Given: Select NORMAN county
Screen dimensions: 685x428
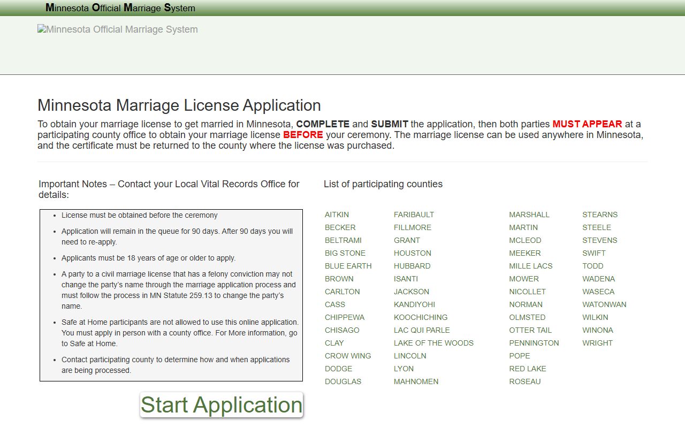Looking at the screenshot, I should [x=526, y=304].
